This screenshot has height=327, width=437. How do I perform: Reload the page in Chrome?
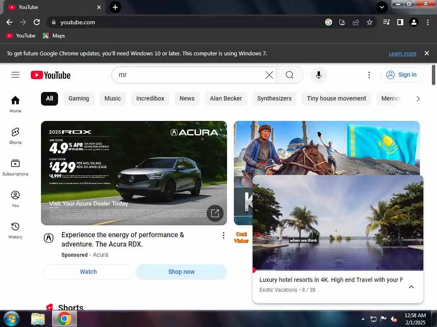pos(37,22)
